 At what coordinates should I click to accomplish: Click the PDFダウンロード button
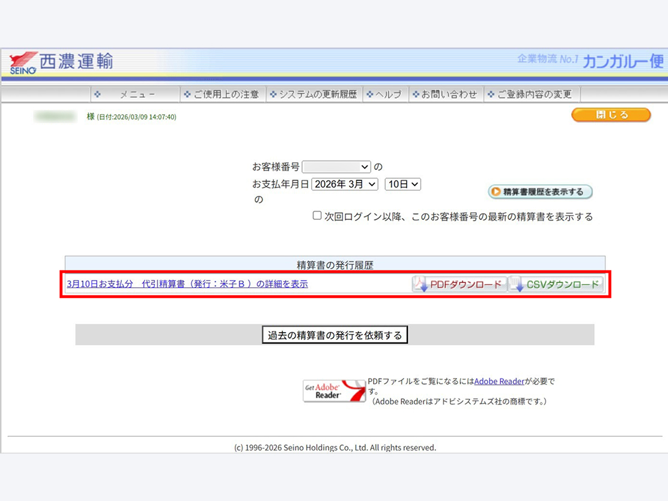click(x=459, y=285)
